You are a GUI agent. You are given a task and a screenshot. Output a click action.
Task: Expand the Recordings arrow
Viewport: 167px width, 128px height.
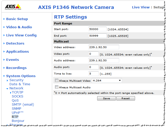coord(4,68)
